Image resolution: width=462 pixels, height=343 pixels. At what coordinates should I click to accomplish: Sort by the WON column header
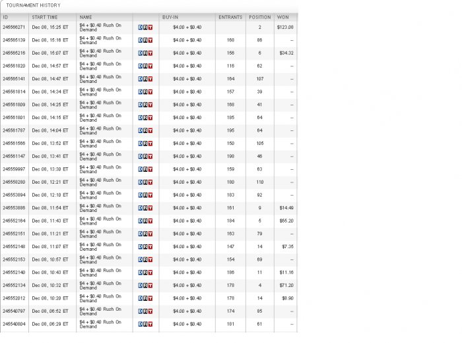[283, 17]
